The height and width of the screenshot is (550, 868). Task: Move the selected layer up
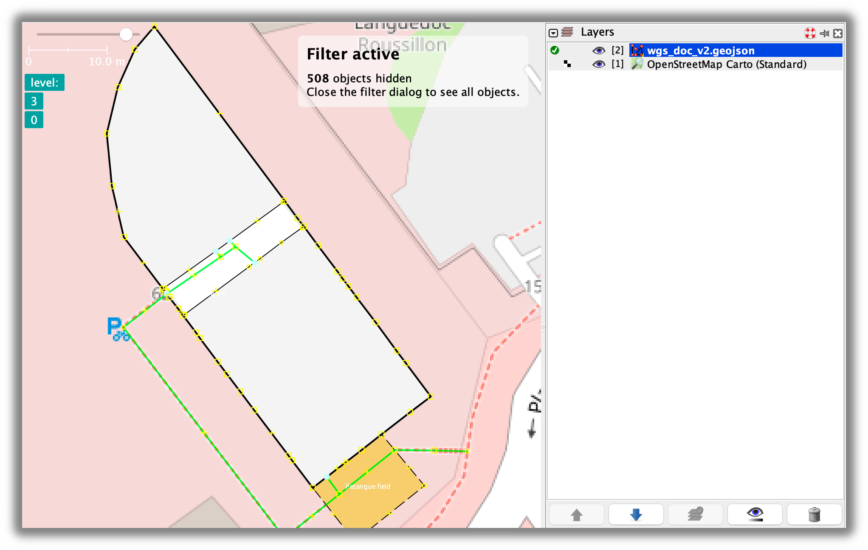click(576, 514)
